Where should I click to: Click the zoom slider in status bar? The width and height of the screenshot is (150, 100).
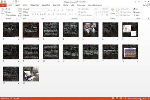point(134,98)
